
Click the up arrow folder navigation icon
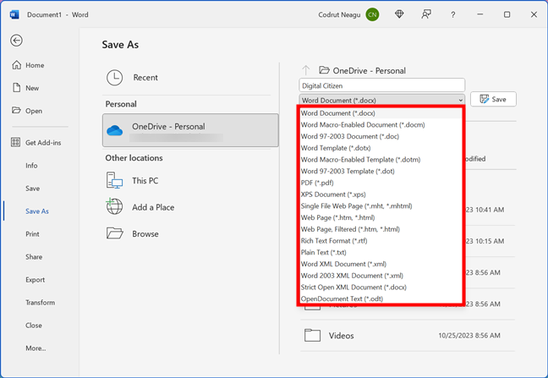(x=306, y=71)
